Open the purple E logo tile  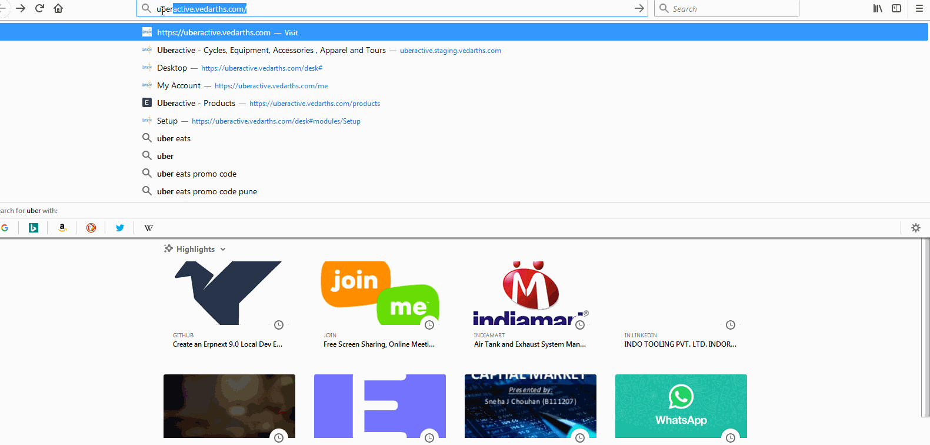[x=380, y=406]
